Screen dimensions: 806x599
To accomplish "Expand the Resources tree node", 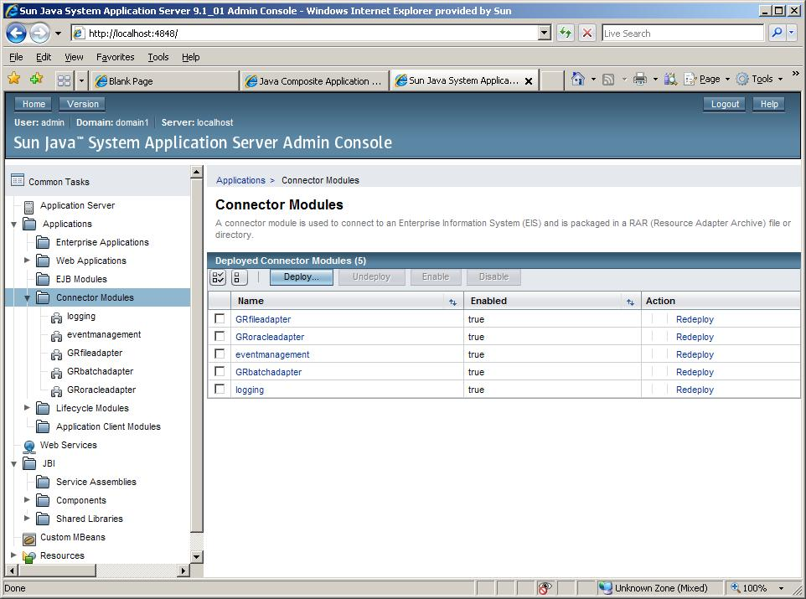I will point(14,555).
